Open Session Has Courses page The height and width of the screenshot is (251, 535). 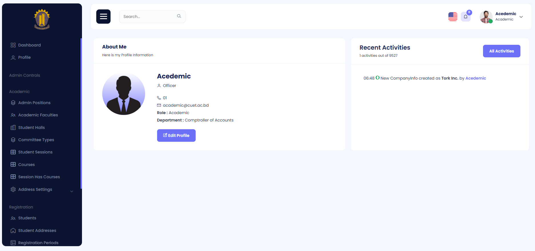tap(39, 177)
